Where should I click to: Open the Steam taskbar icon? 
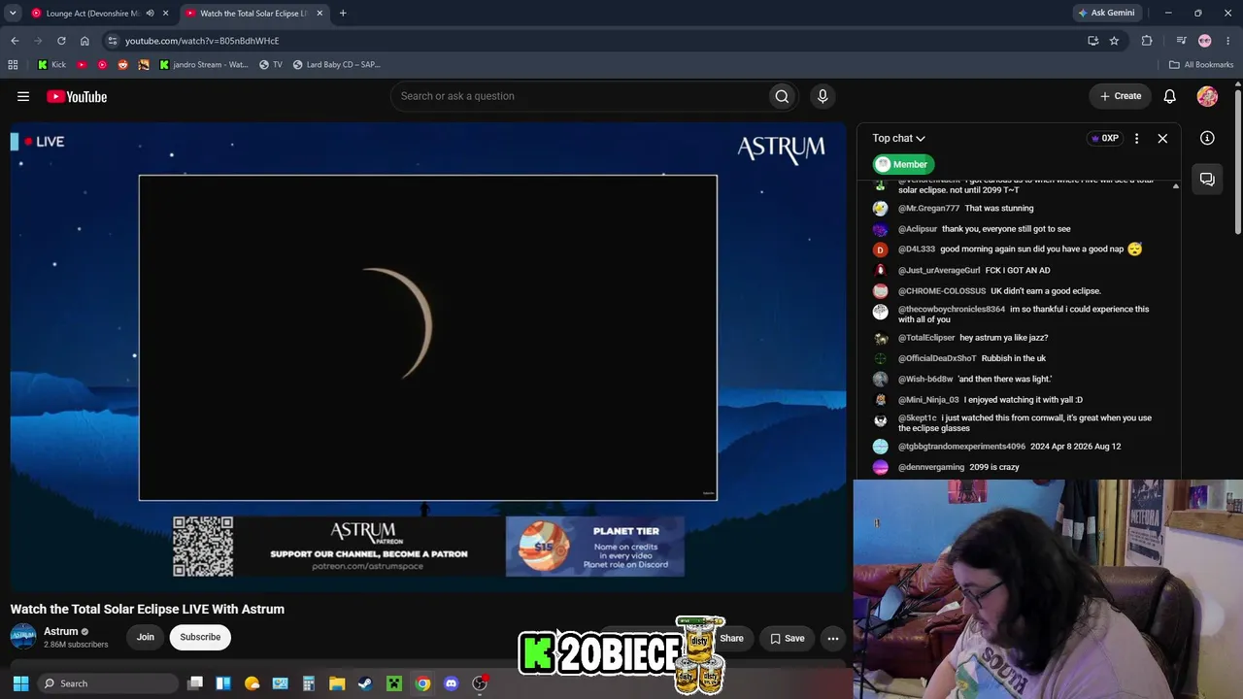(x=365, y=683)
